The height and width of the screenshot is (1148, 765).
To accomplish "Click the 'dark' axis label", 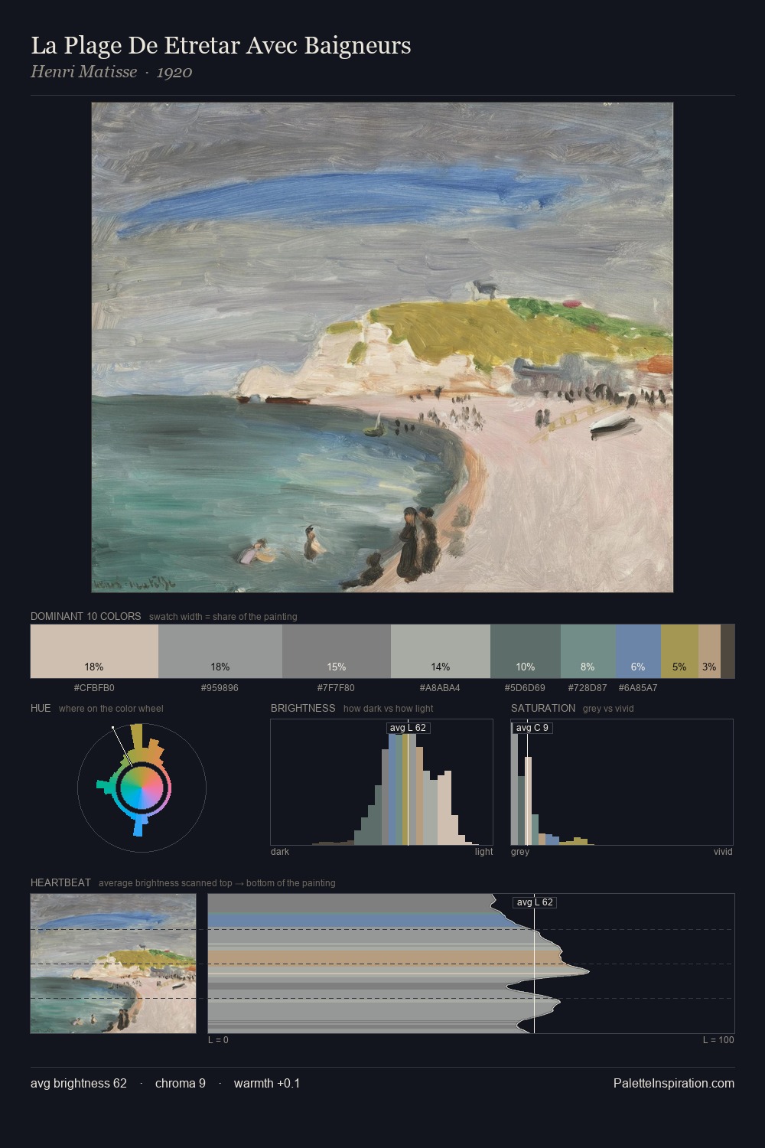I will (280, 852).
